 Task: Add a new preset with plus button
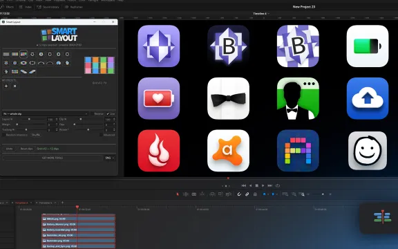tap(6, 86)
